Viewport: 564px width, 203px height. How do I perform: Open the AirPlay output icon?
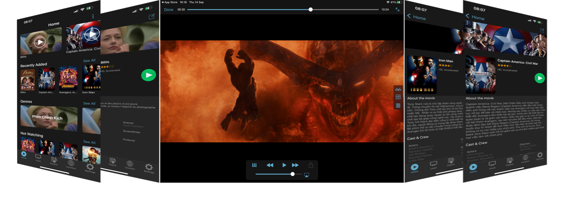pos(306,175)
